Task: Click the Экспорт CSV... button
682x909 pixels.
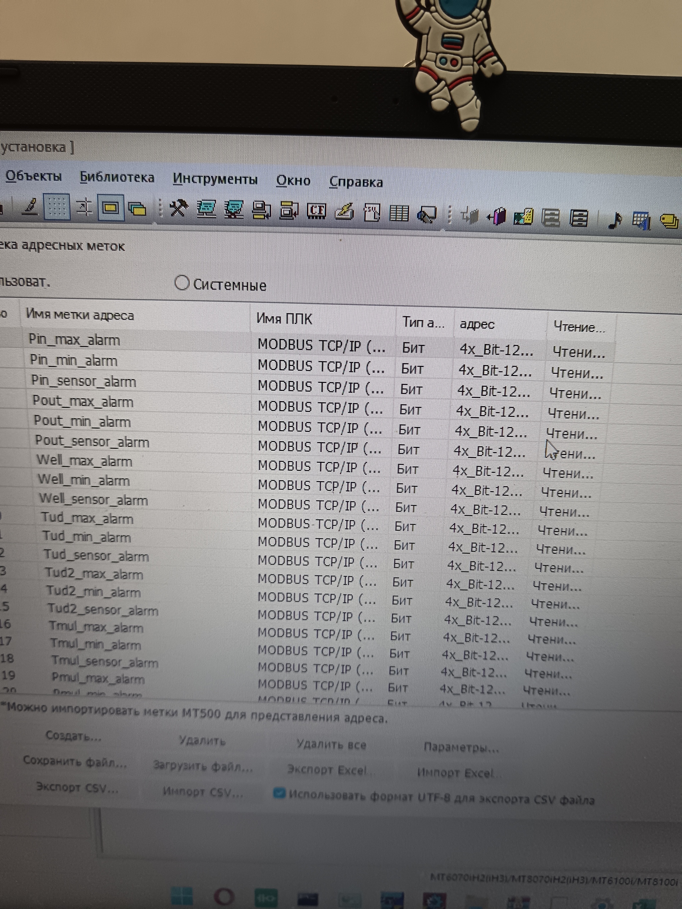Action: [77, 788]
